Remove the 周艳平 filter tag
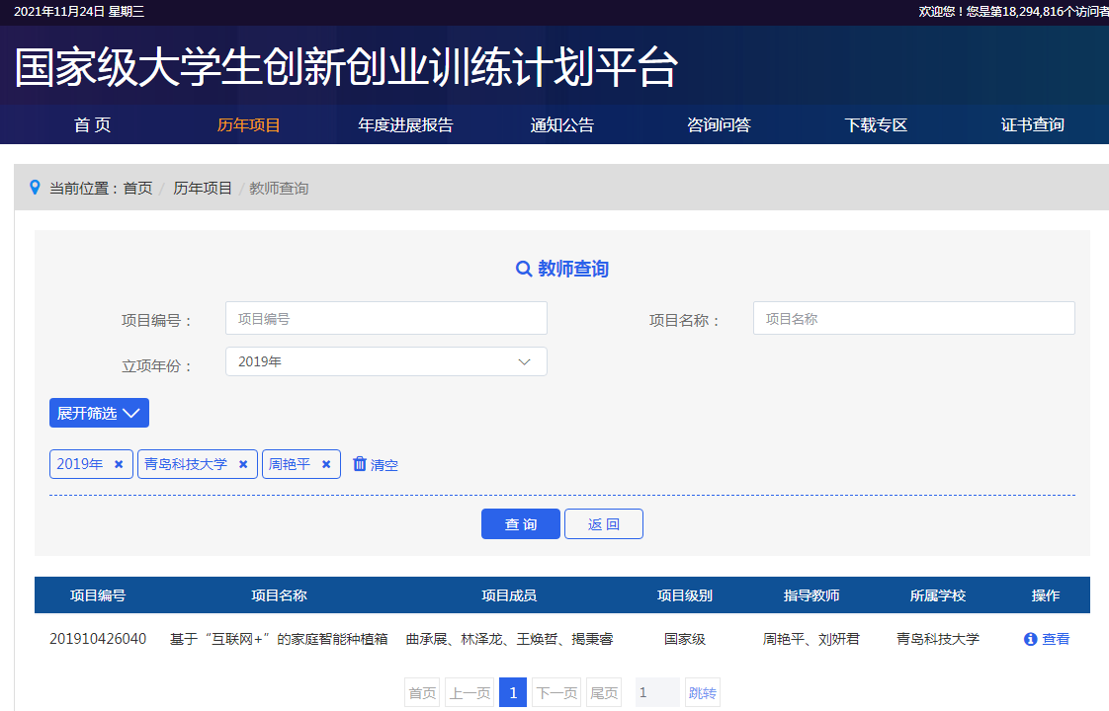This screenshot has width=1109, height=711. click(x=326, y=464)
